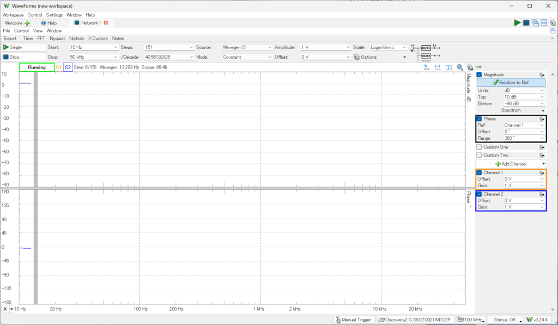Enable the Custom One checkbox
Image resolution: width=558 pixels, height=325 pixels.
[x=480, y=147]
